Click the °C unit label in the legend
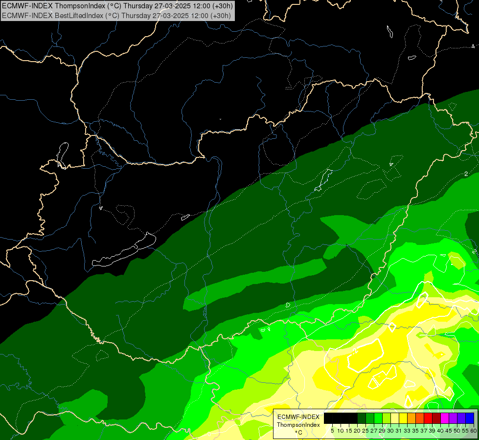This screenshot has width=479, height=440. (299, 433)
